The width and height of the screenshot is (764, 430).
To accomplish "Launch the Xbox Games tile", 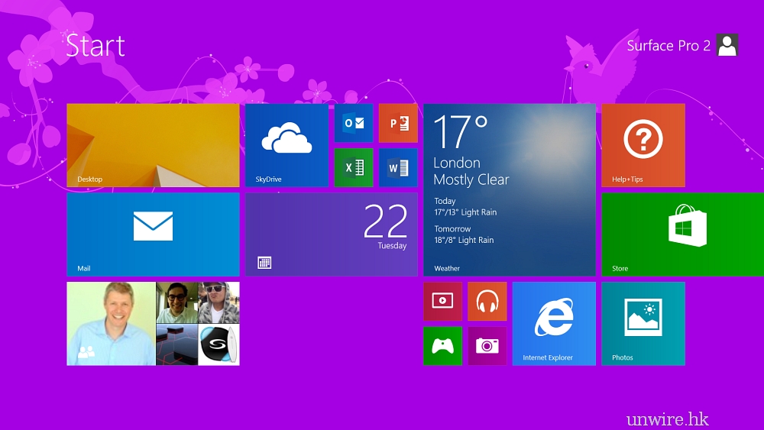I will 442,345.
